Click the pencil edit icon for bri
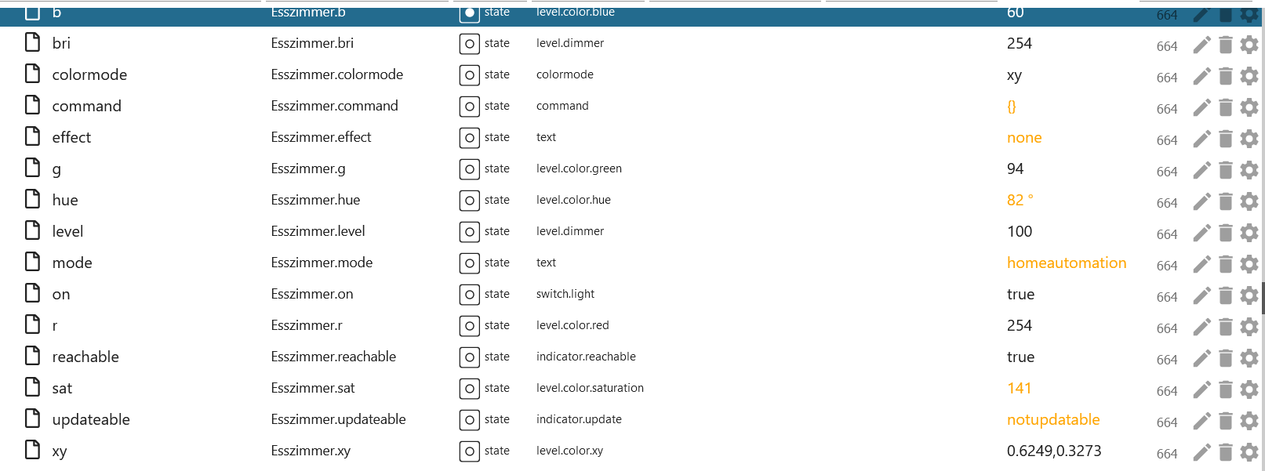The height and width of the screenshot is (471, 1265). coord(1201,45)
